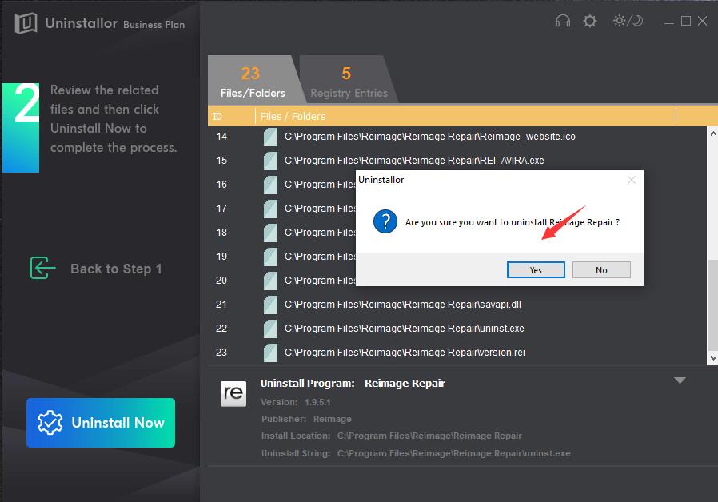Toggle light/dark theme with sun-moon icon
The width and height of the screenshot is (718, 502).
coord(628,21)
